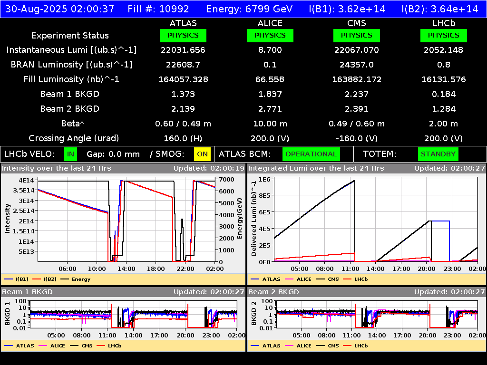
Task: Click CMS Beta* value 0.49 / 0.60 m
Action: point(357,124)
